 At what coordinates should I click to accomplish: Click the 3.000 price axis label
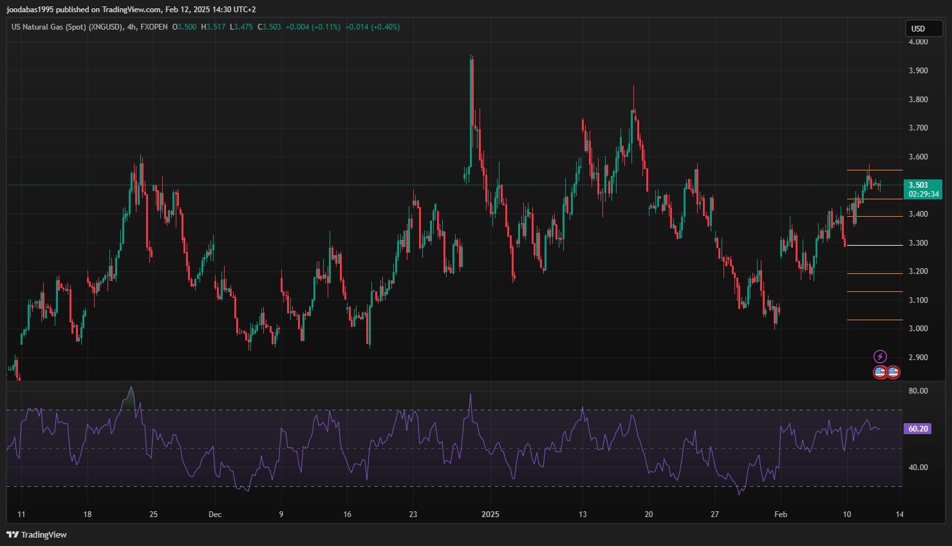[x=918, y=329]
